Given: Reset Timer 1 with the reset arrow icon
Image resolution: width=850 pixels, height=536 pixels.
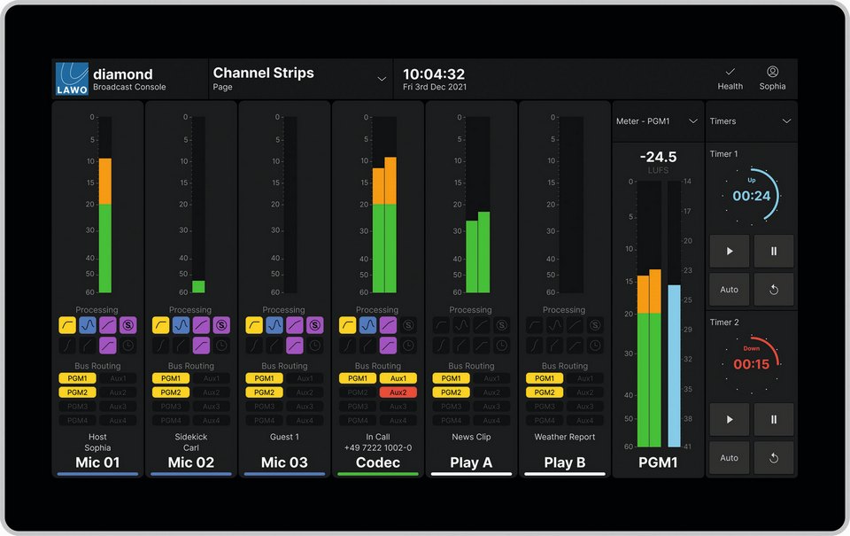Looking at the screenshot, I should click(x=774, y=290).
